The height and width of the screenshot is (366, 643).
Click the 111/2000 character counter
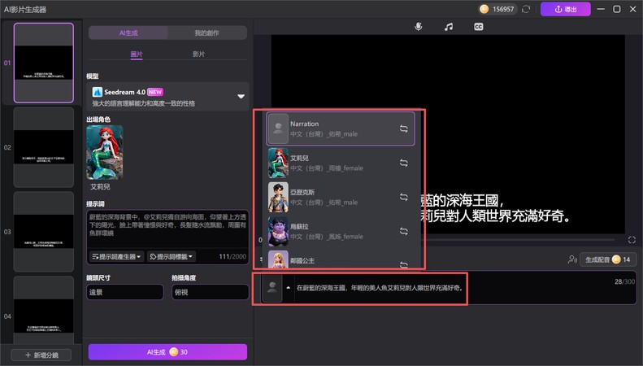tap(232, 256)
